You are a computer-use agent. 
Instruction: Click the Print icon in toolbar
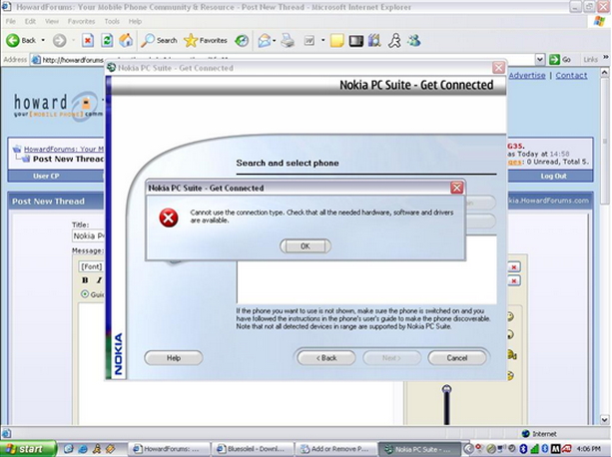click(x=288, y=40)
